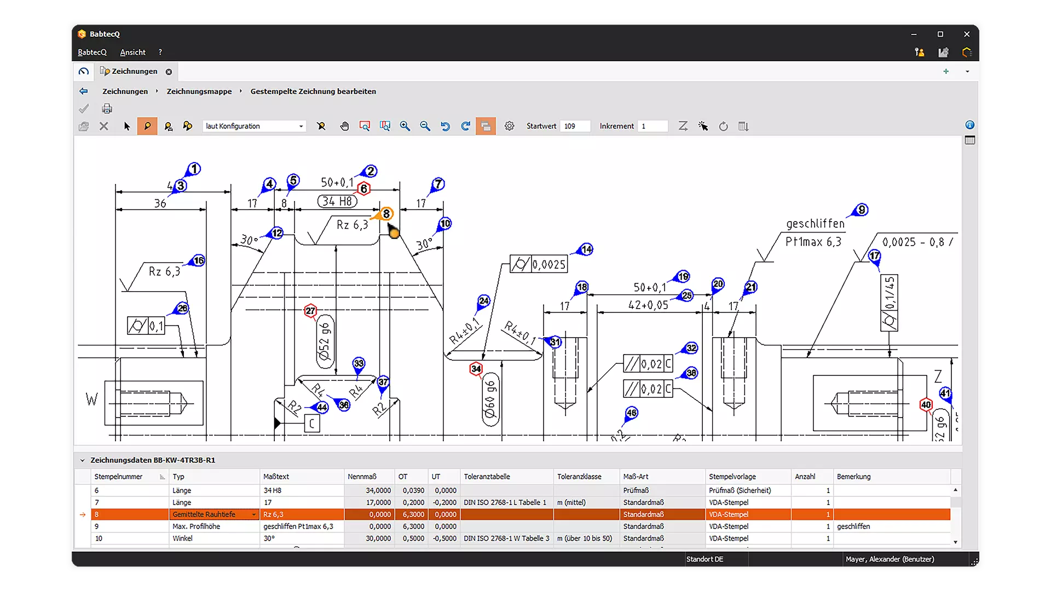
Task: Click the Inkrement input field
Action: (x=653, y=126)
